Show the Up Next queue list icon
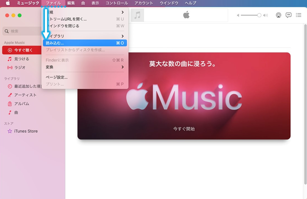Viewport: 307px width, 199px height. 298,15
